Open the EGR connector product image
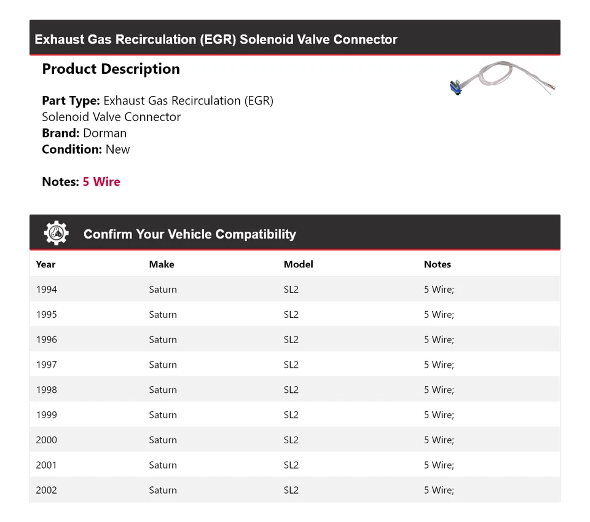 pos(502,79)
